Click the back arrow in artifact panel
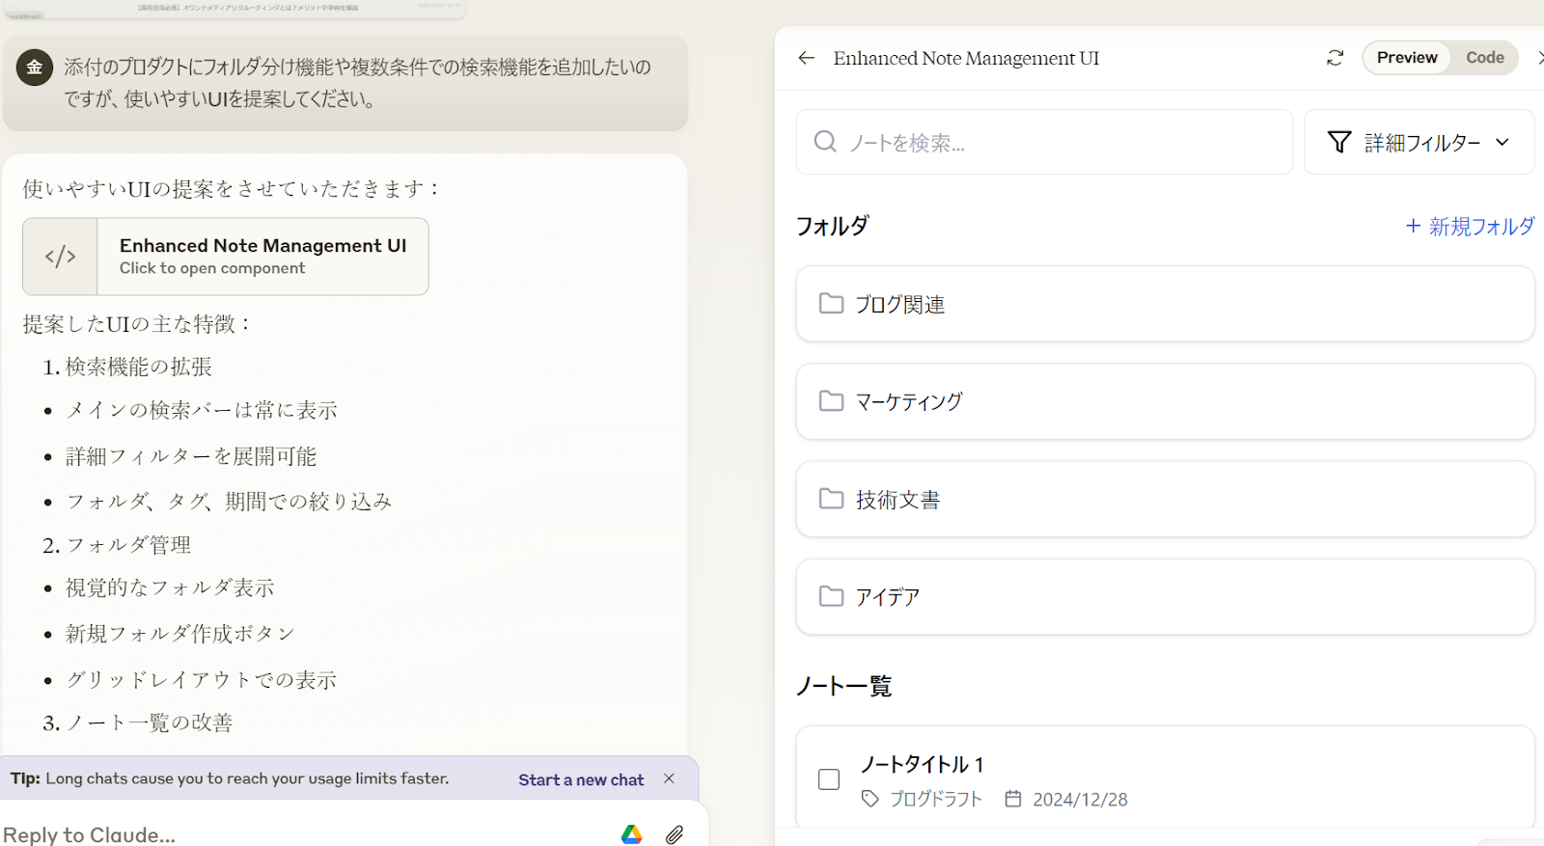The image size is (1544, 846). click(x=807, y=58)
